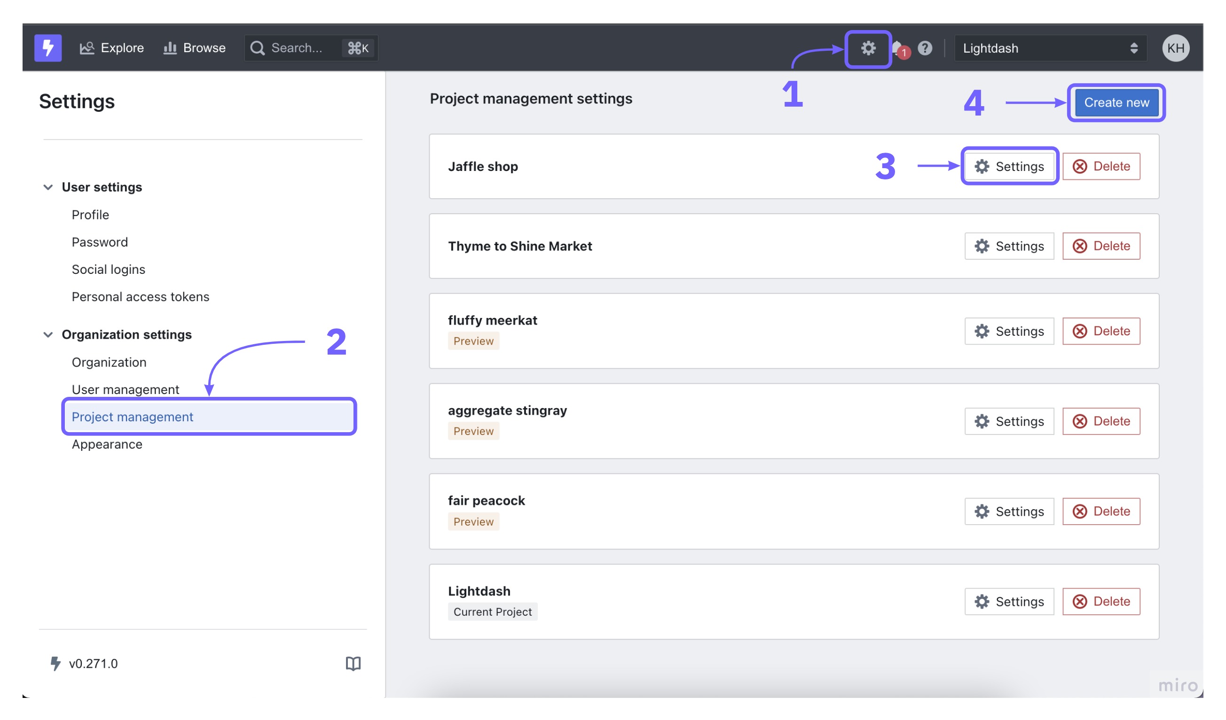Image resolution: width=1226 pixels, height=720 pixels.
Task: Open Settings for Jaffle shop
Action: pos(1009,166)
